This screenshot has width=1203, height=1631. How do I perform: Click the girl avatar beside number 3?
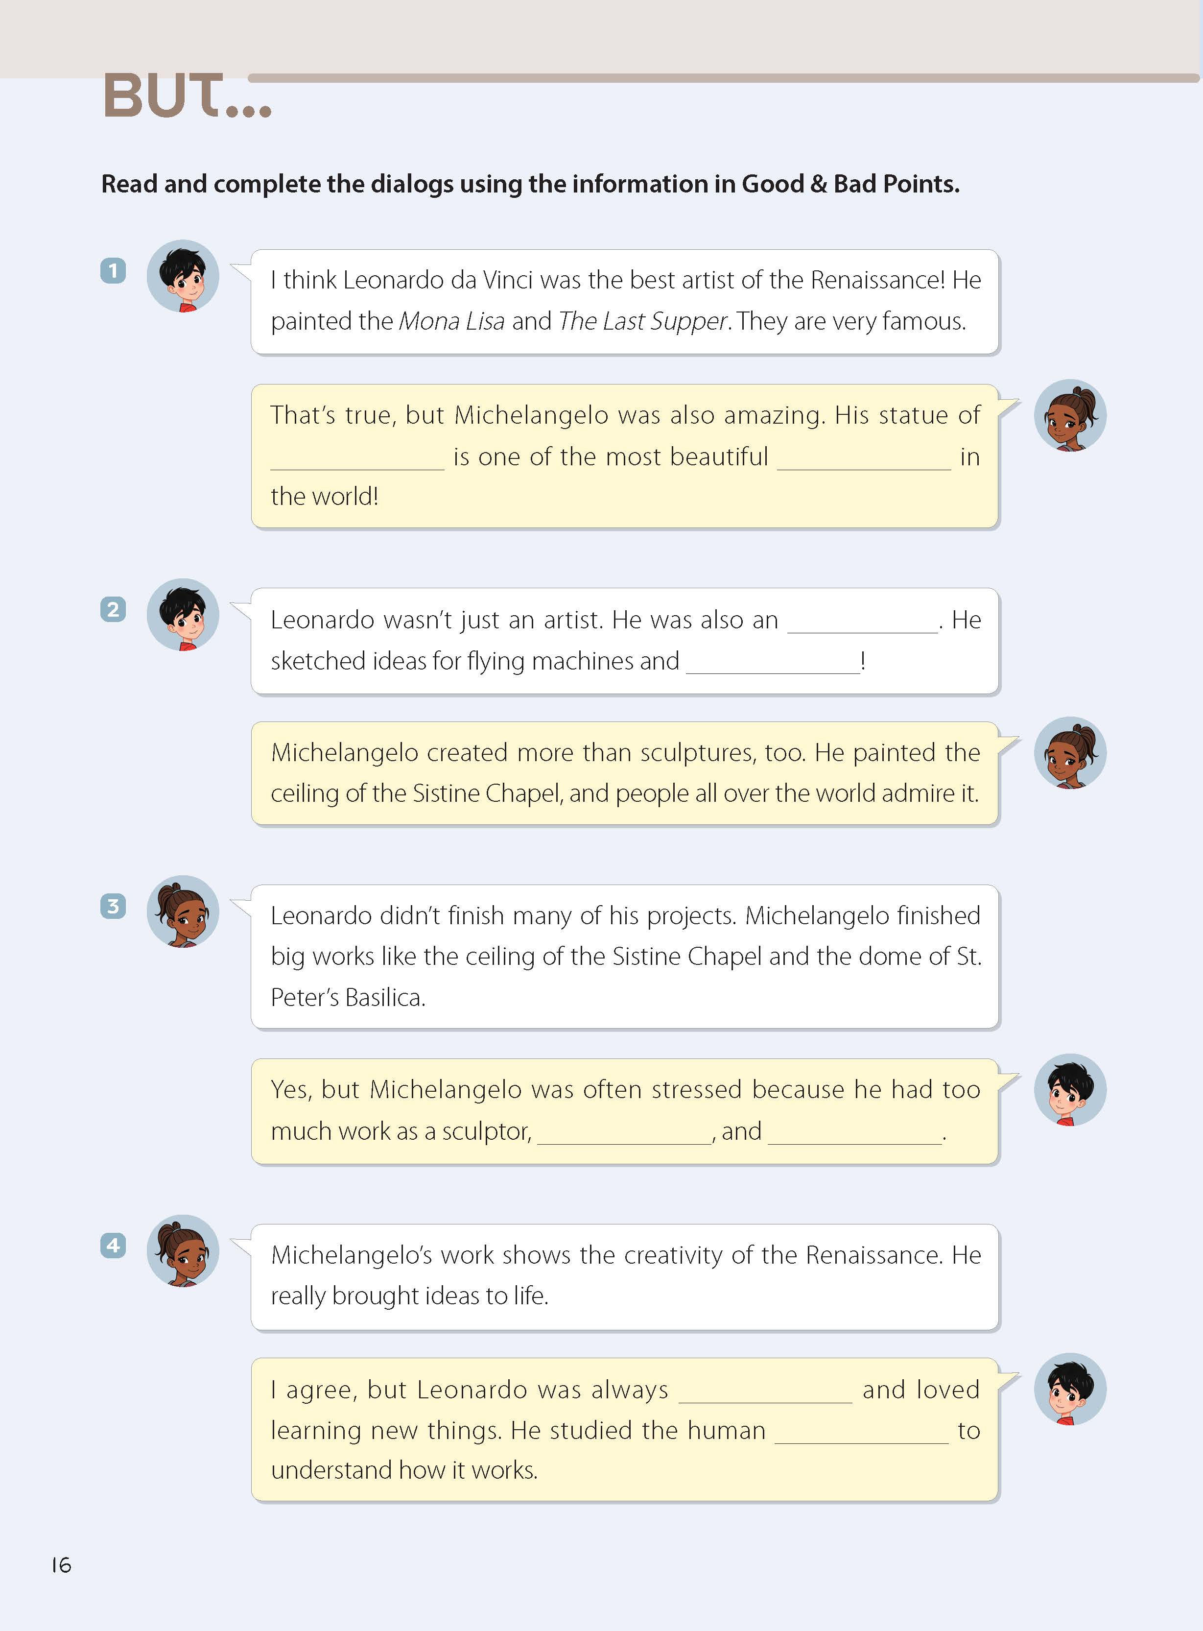pyautogui.click(x=183, y=911)
